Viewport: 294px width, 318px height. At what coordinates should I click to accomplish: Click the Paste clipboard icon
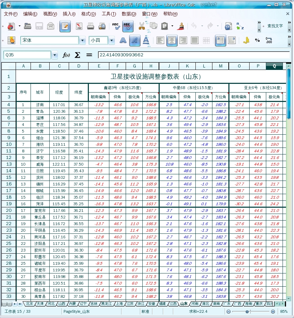[x=165, y=26]
